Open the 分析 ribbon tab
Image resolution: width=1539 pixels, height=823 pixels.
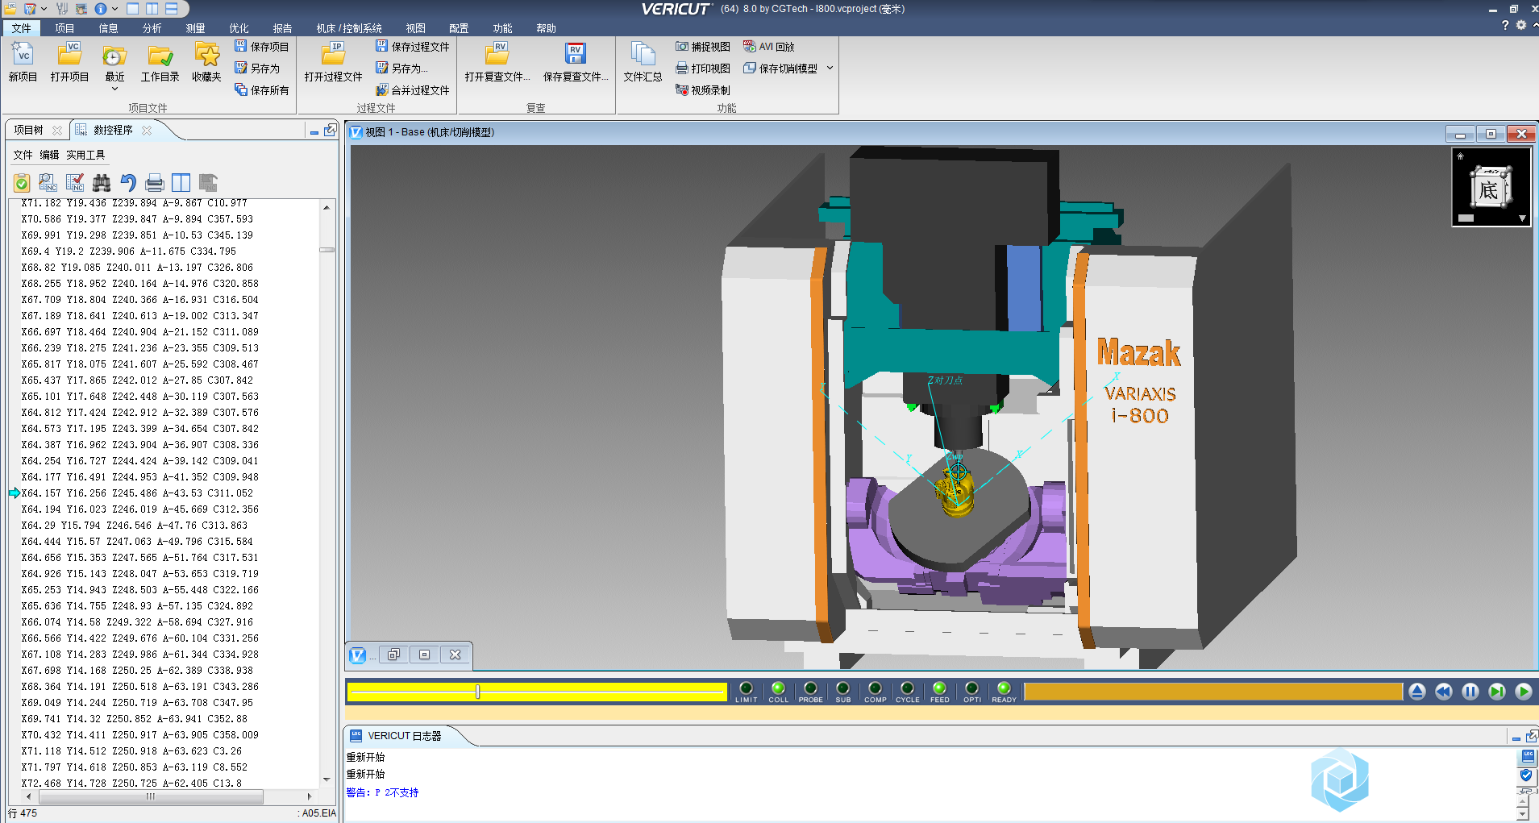[x=152, y=28]
